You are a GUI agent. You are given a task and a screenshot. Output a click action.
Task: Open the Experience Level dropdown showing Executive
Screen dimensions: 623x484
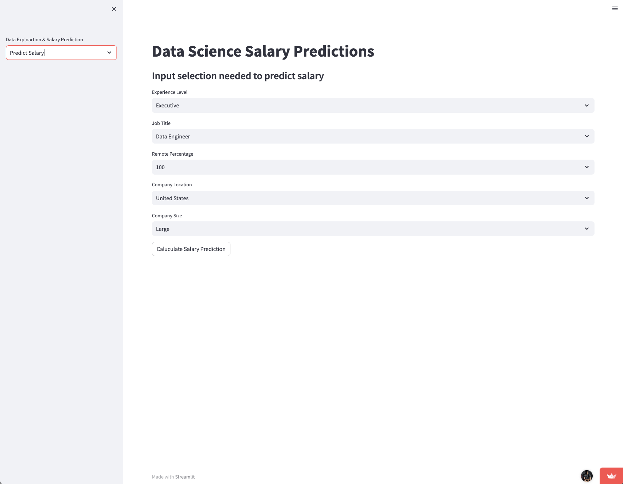(x=373, y=105)
